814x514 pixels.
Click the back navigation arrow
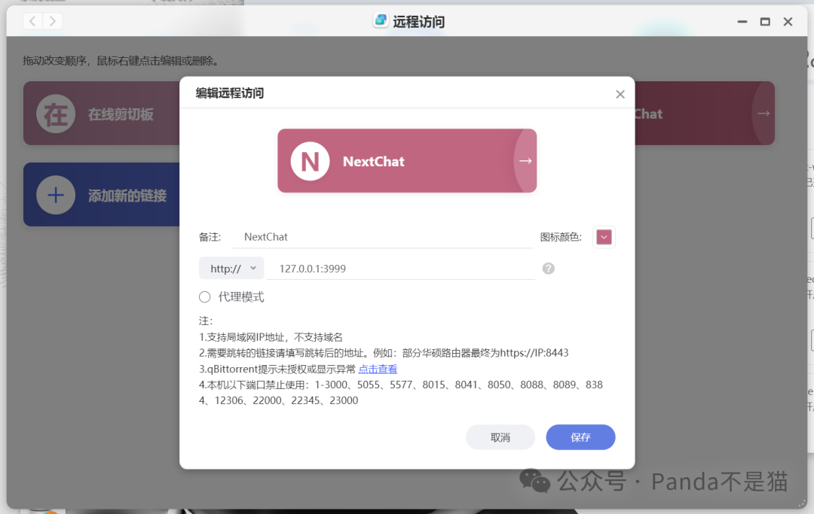point(32,21)
